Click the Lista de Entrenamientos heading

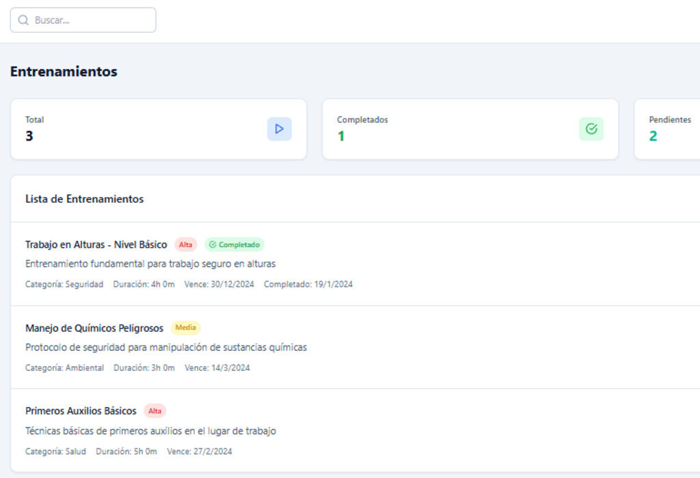coord(84,199)
